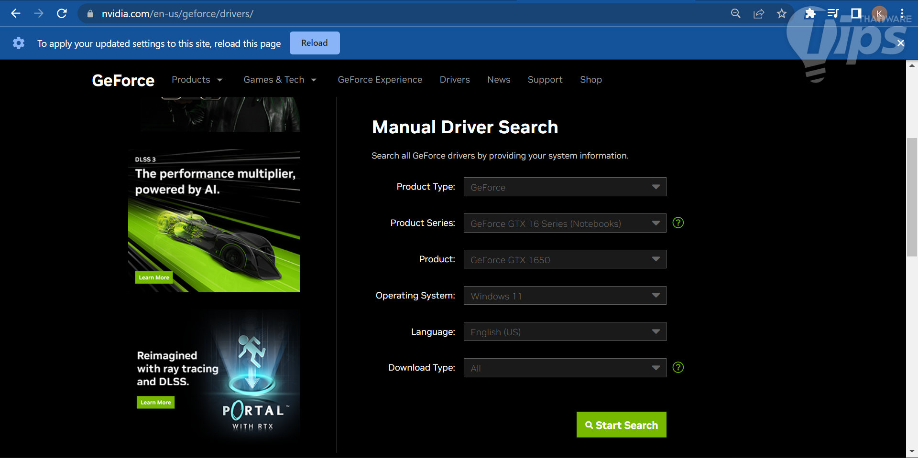Viewport: 918px width, 458px height.
Task: Expand the Products menu
Action: 197,80
